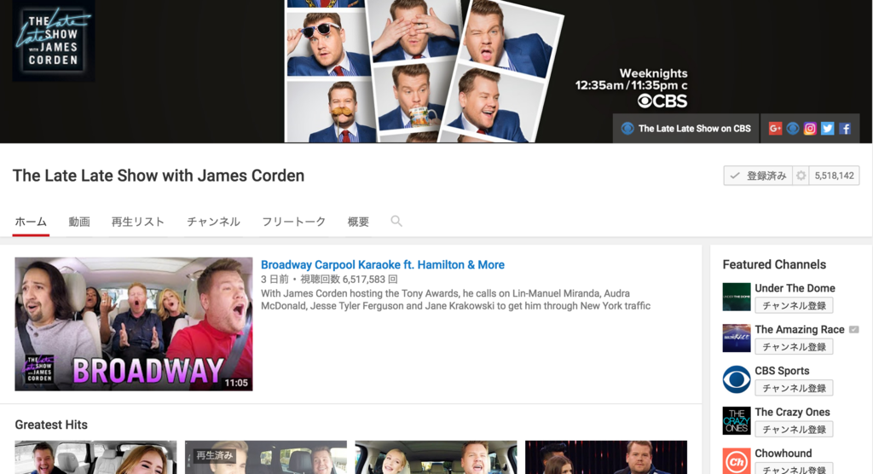Click the channel search magnifier icon
Image resolution: width=873 pixels, height=474 pixels.
[396, 221]
